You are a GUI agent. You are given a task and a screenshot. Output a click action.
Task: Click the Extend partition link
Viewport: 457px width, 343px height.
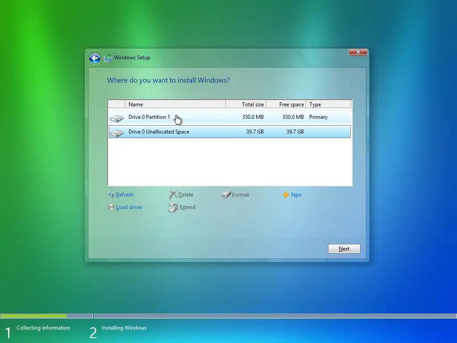pos(187,207)
